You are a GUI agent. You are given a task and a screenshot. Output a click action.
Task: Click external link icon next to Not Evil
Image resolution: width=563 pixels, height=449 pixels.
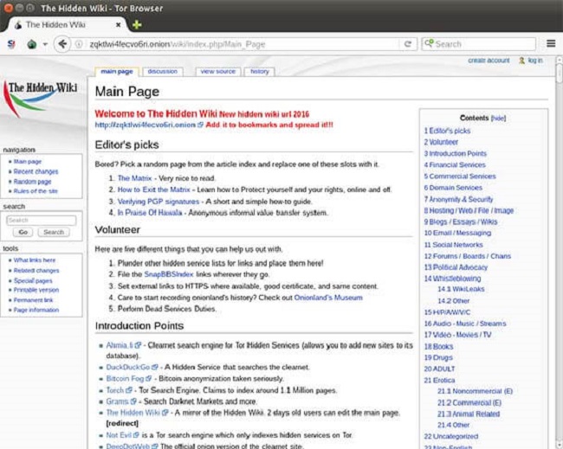136,435
